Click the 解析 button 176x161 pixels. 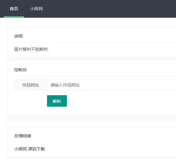[57, 101]
